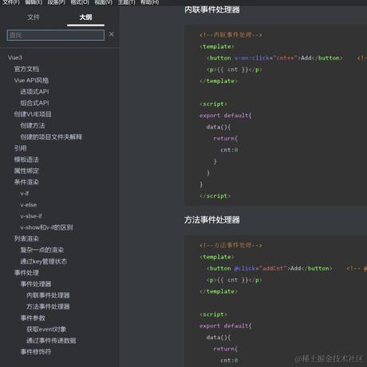
Task: Go to v-show和v-if的区别 entry
Action: pos(46,227)
